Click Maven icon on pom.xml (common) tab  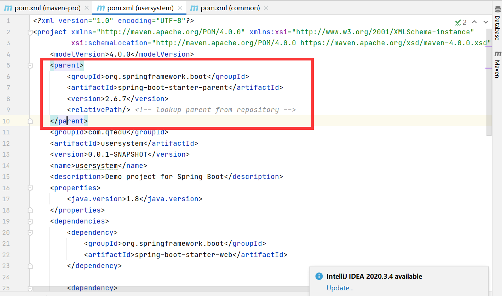tap(194, 8)
